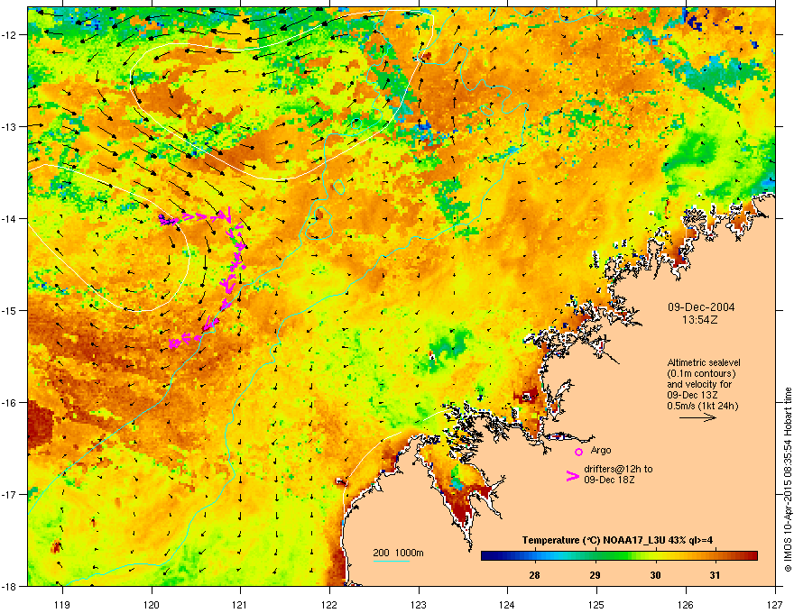
Task: Click the '(0.1m contours)' legend line
Action: (701, 373)
